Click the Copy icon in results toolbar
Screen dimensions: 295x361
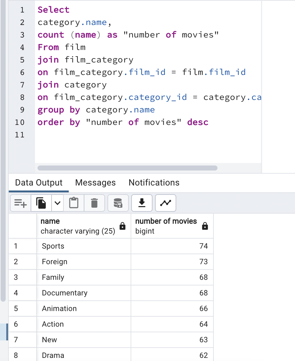point(41,203)
